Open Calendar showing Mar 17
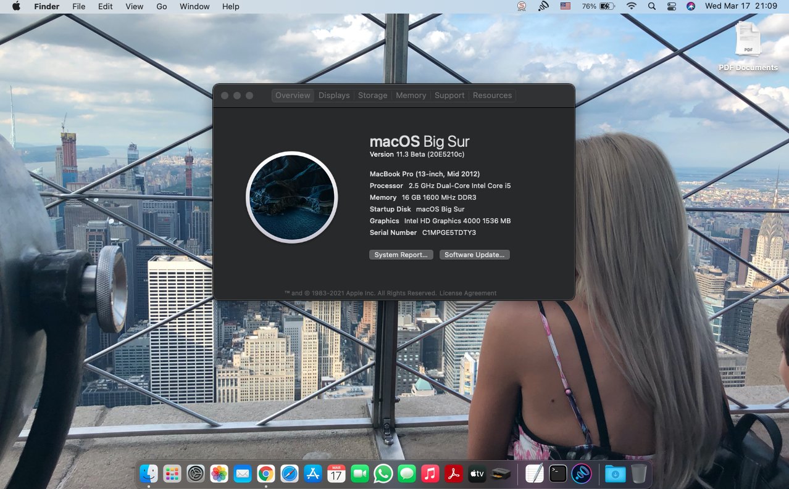This screenshot has width=789, height=489. click(x=336, y=474)
